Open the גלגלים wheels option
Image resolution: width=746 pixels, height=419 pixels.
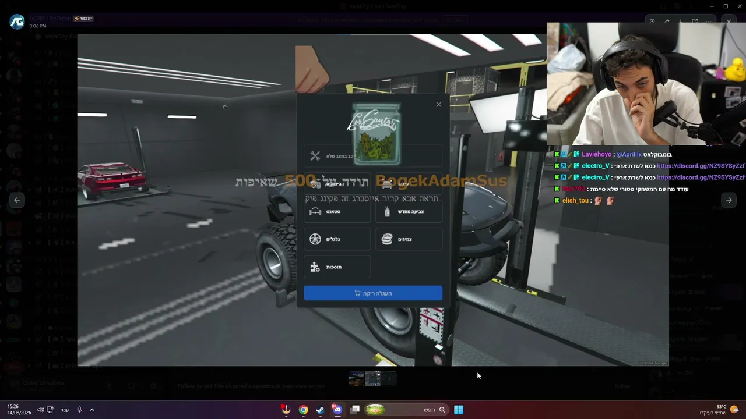pyautogui.click(x=337, y=239)
